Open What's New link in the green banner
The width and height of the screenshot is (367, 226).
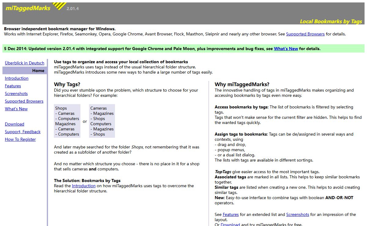(286, 49)
